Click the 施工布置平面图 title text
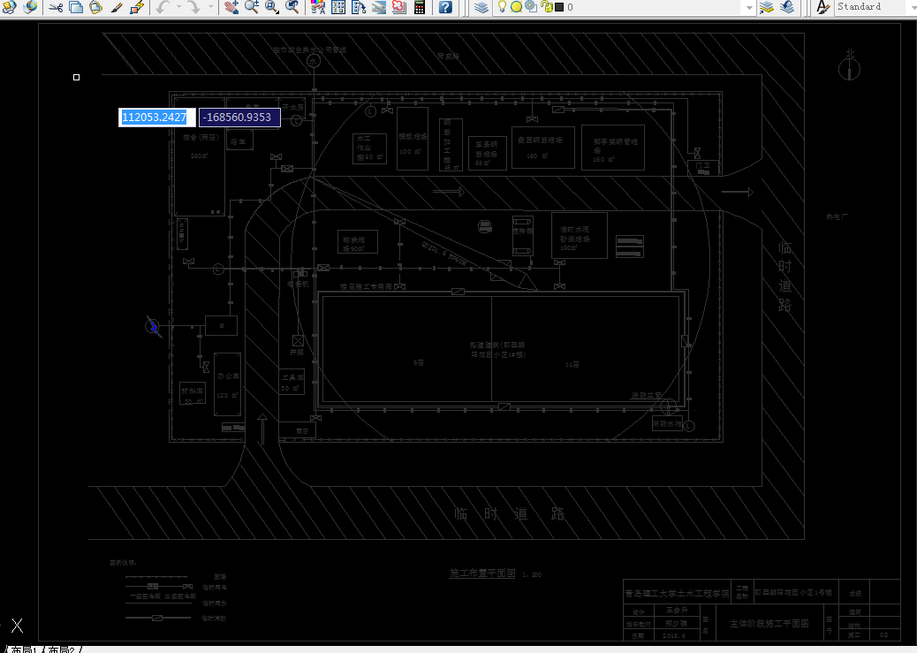The width and height of the screenshot is (917, 653). coord(482,573)
